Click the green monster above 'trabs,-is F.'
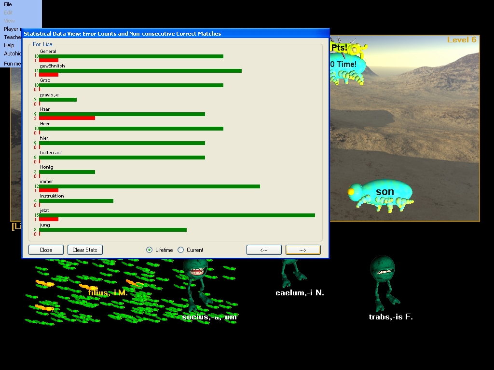This screenshot has height=370, width=494. (x=383, y=272)
